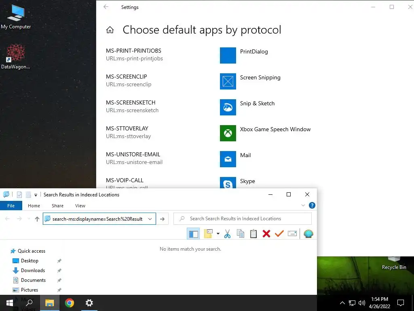Select Quick access in navigation pane

pyautogui.click(x=32, y=251)
